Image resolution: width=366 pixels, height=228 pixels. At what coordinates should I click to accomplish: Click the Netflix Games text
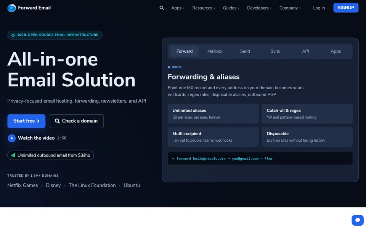[22, 185]
